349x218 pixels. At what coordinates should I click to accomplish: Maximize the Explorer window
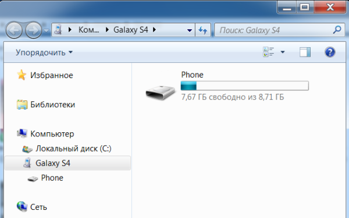click(305, 8)
